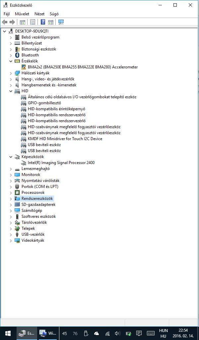Viewport: 199px width, 340px height.
Task: Click the Forward arrow toolbar icon
Action: tap(12, 22)
